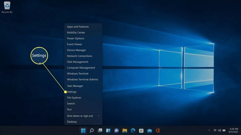Choose Network Connections menu entry
Image resolution: width=241 pixels, height=135 pixels.
pyautogui.click(x=83, y=56)
